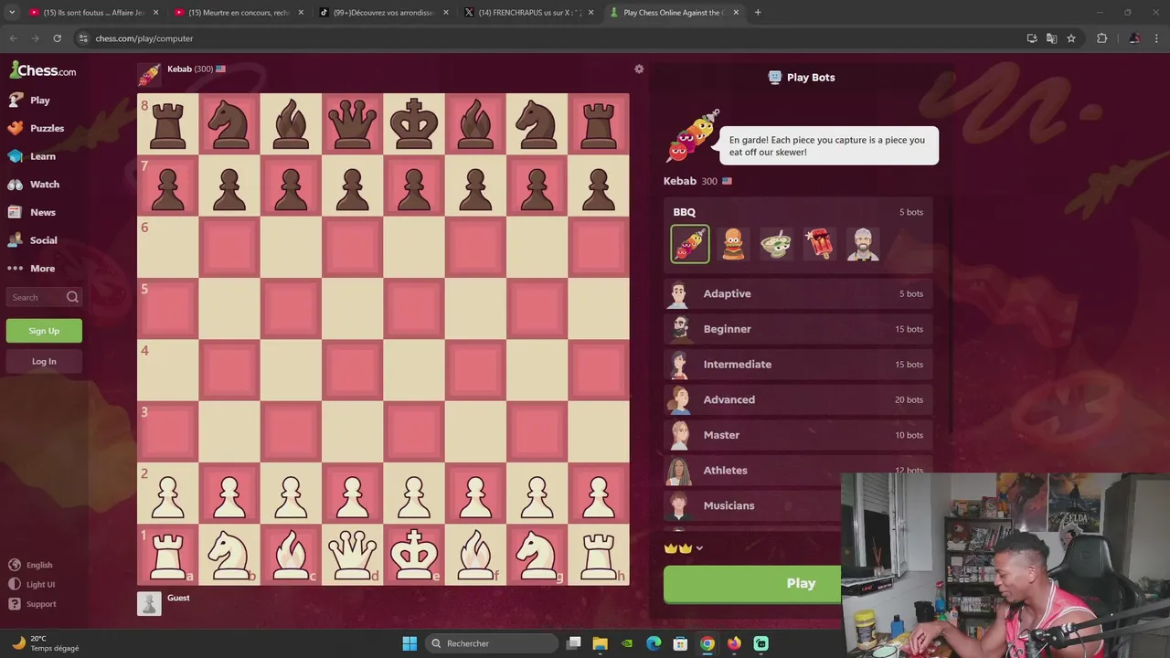Open the NVIDIA app from taskbar

click(627, 643)
